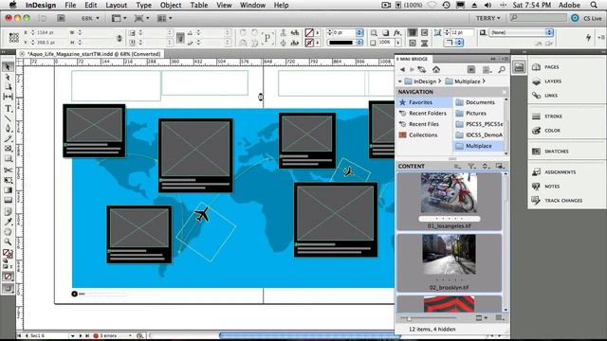Open the Assignments panel

point(554,172)
